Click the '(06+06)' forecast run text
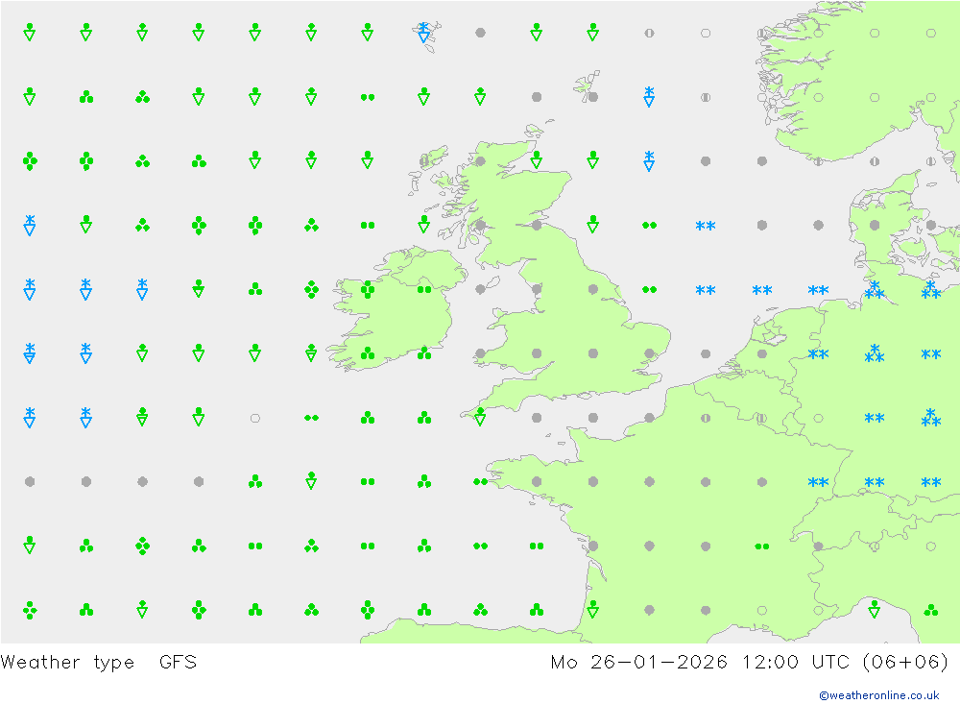This screenshot has width=960, height=704. tap(905, 662)
